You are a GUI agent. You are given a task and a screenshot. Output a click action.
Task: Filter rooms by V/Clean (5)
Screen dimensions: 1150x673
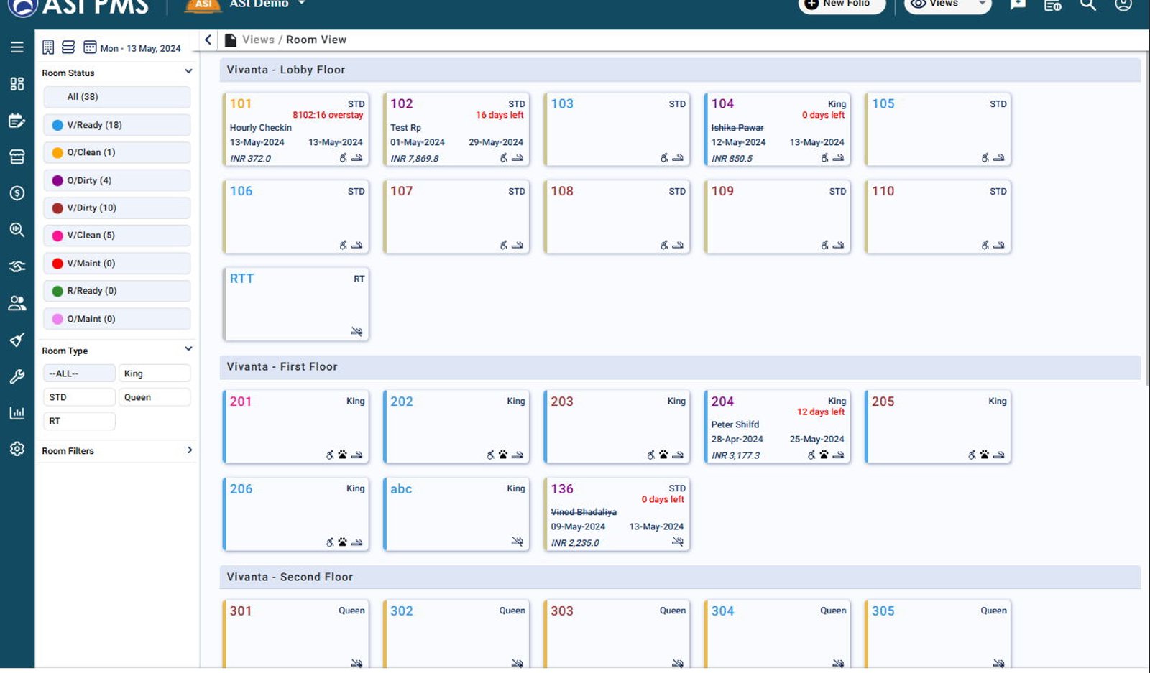(117, 235)
